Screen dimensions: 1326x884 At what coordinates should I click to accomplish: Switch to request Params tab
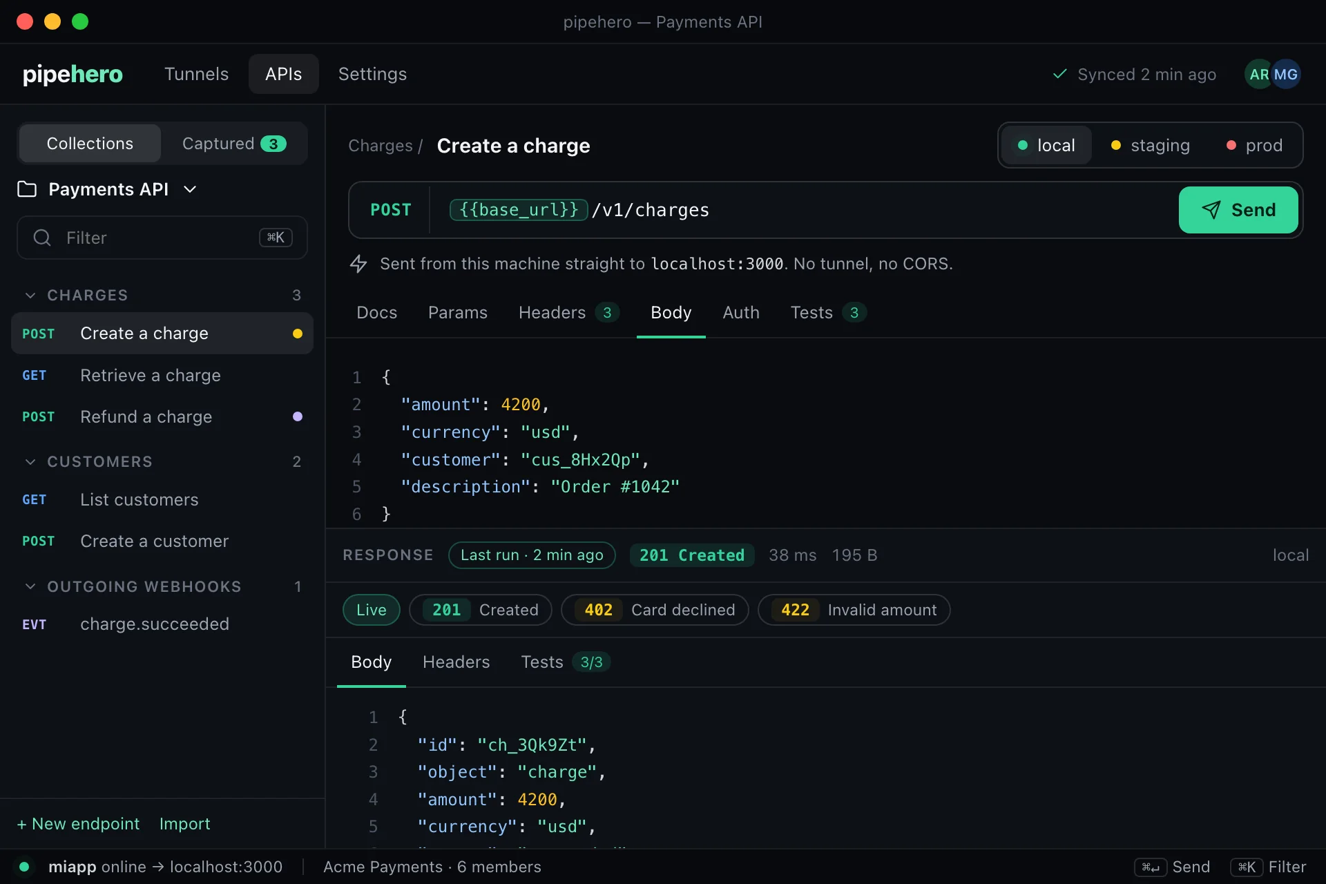coord(458,313)
